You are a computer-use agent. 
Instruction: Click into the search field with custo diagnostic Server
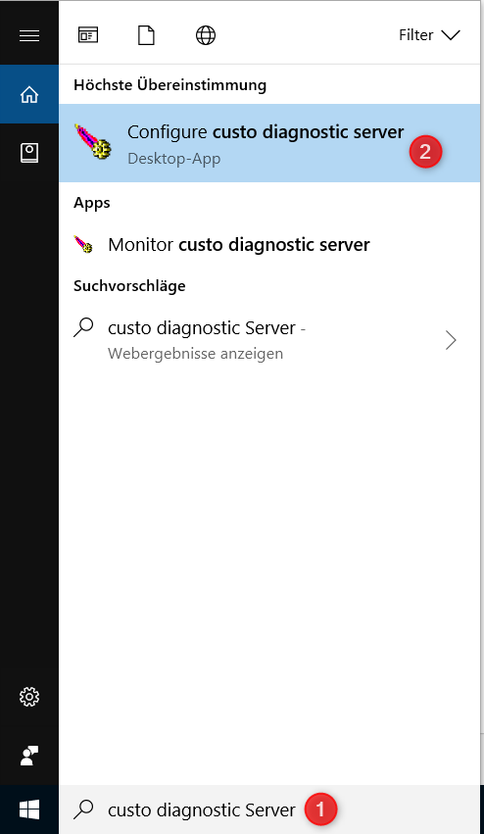(269, 809)
